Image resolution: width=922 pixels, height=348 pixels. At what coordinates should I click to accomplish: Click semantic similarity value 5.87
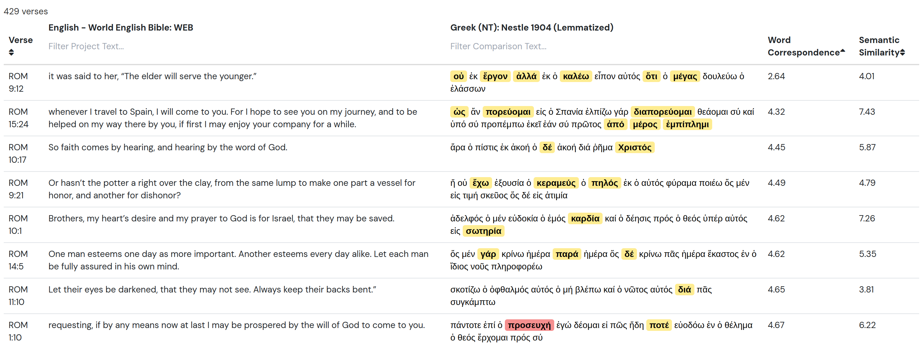867,147
